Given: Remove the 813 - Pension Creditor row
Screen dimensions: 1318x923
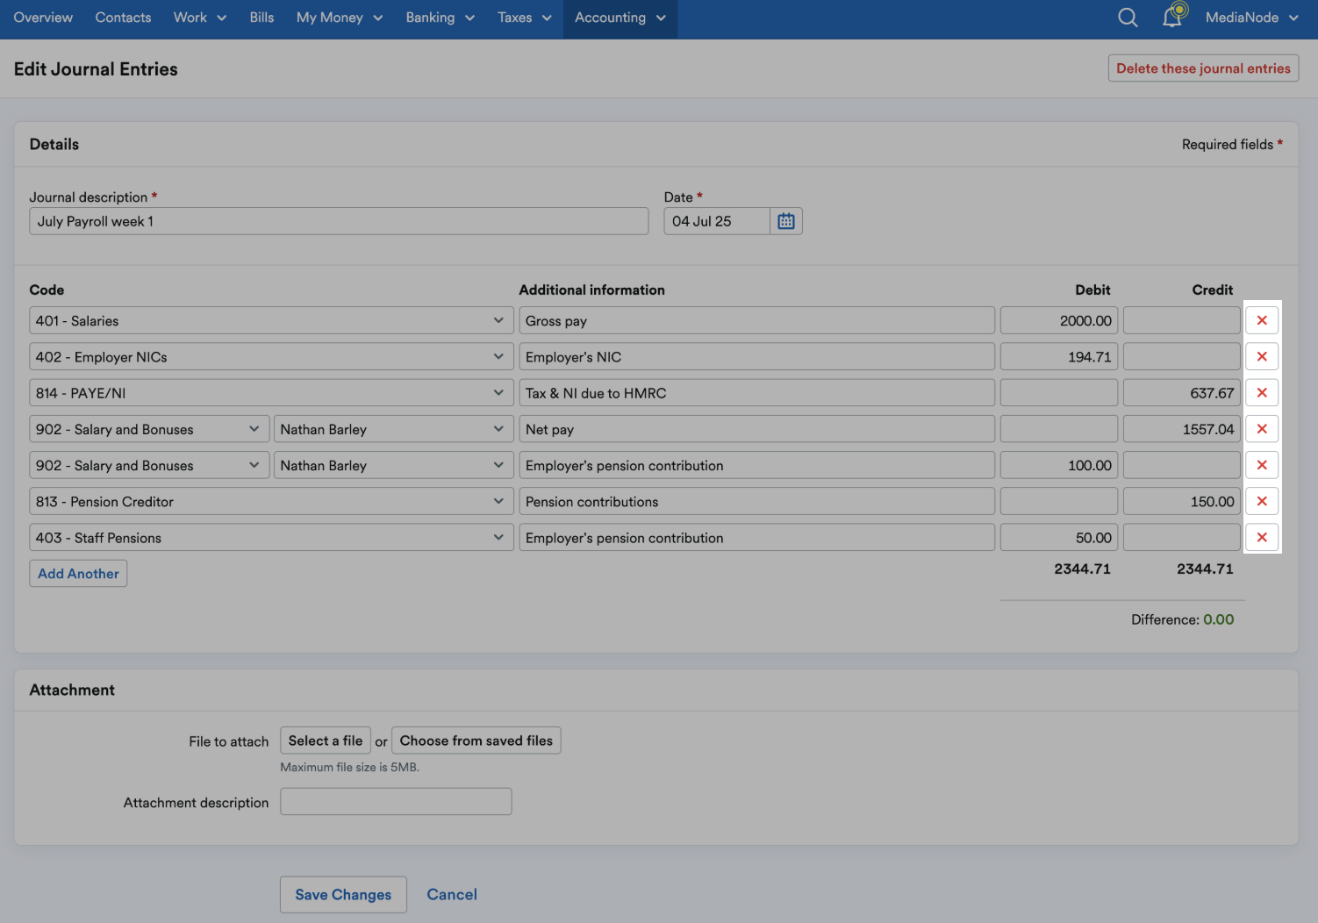Looking at the screenshot, I should click(1262, 501).
